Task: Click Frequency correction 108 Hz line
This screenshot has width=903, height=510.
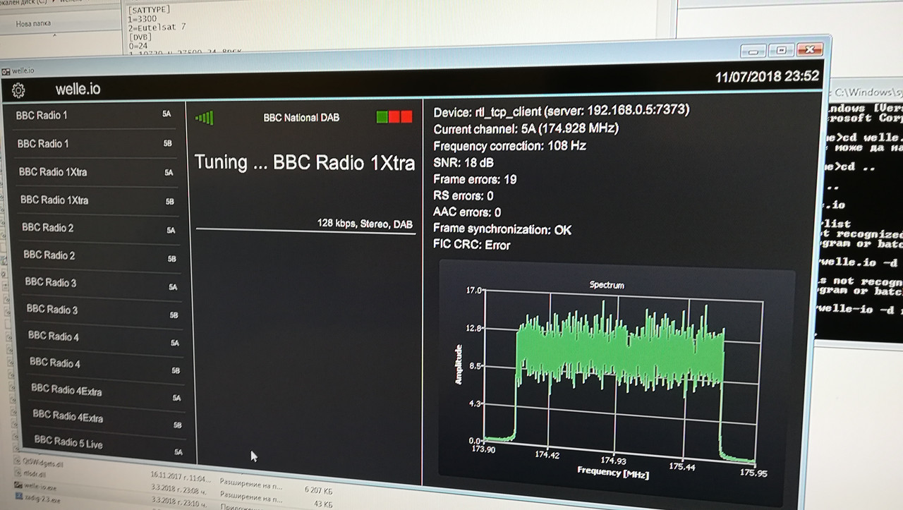Action: click(x=509, y=146)
